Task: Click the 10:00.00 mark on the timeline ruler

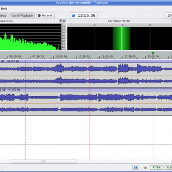Action: [61, 56]
